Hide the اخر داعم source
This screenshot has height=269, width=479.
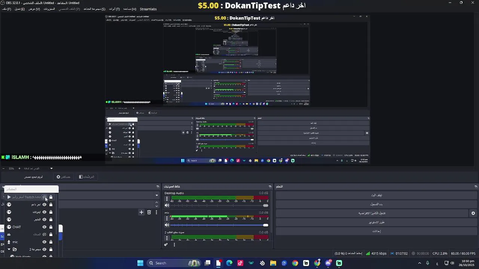(x=45, y=204)
